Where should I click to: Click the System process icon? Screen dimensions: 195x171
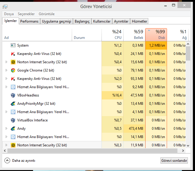[x=13, y=45]
